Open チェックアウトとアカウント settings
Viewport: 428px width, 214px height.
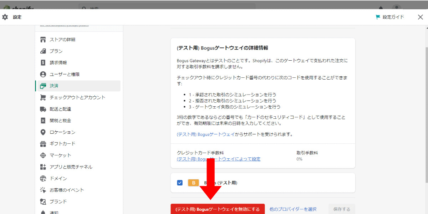(77, 97)
